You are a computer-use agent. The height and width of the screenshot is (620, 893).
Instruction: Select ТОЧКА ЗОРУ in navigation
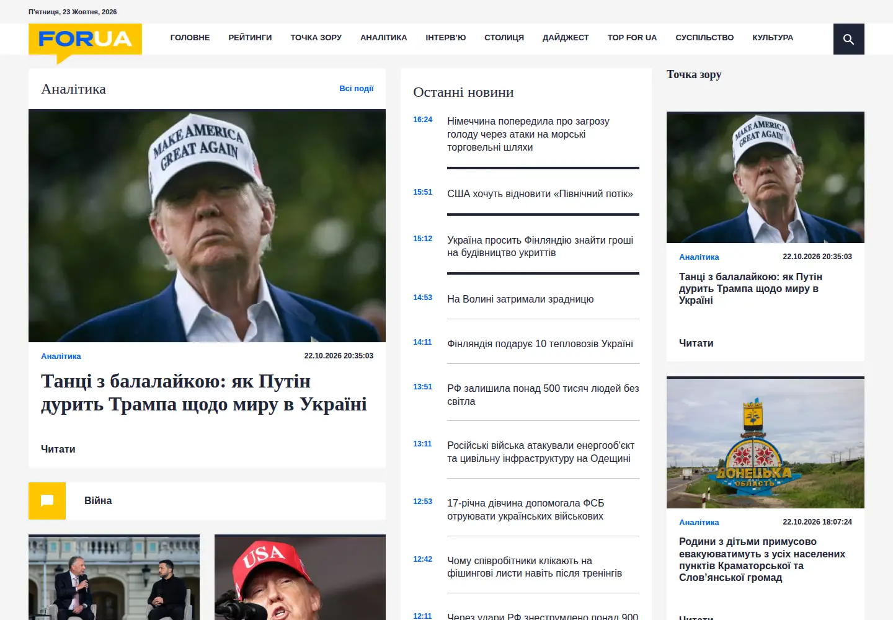coord(316,38)
